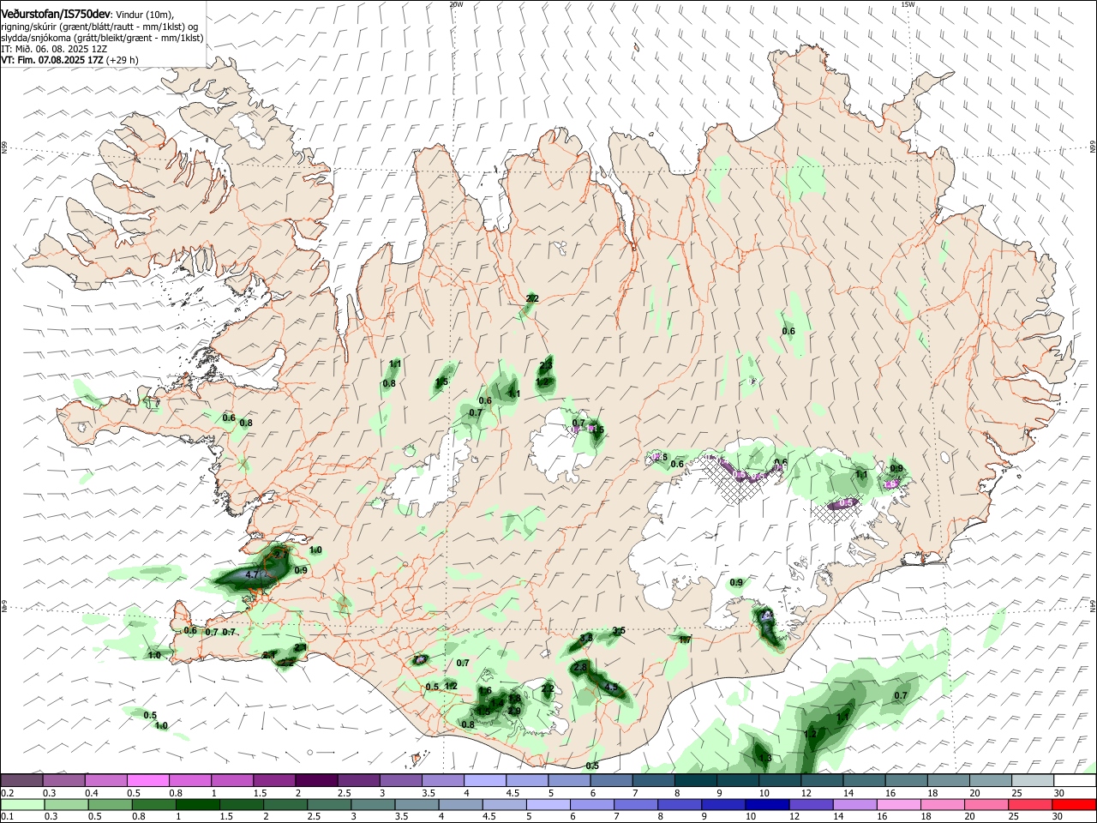Click the Veðurstofan/IS750dev title text

coord(56,15)
